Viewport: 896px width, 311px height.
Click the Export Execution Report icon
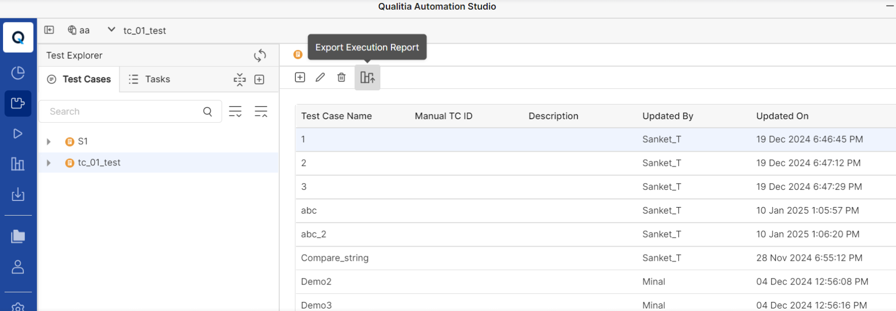tap(367, 78)
